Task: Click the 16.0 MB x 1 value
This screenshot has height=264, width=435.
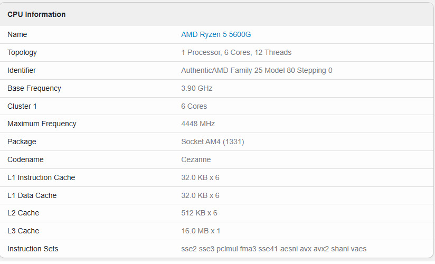Action: (201, 231)
